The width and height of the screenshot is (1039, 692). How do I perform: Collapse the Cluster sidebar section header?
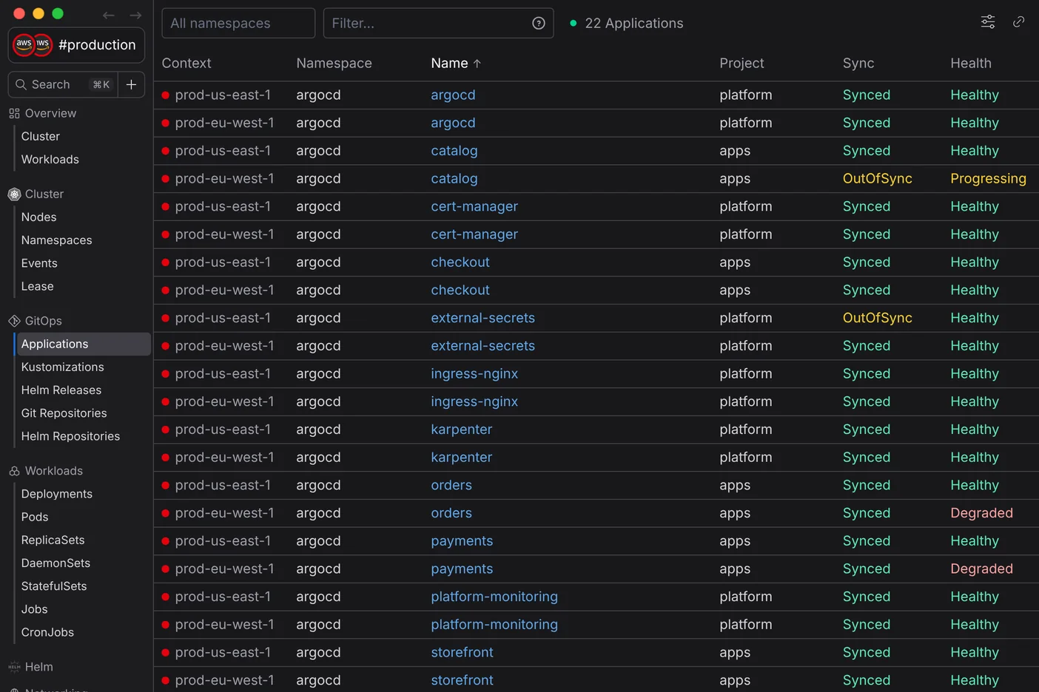pos(44,194)
